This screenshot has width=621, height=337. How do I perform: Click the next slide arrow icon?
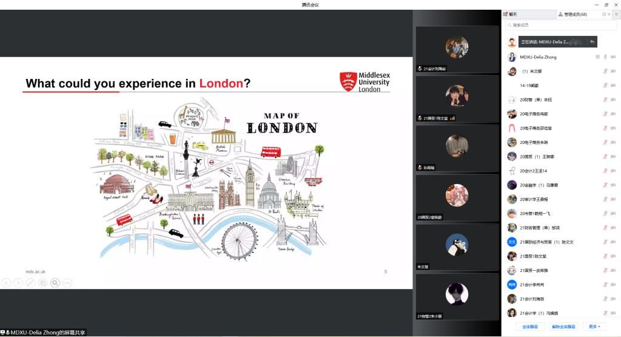(x=18, y=282)
